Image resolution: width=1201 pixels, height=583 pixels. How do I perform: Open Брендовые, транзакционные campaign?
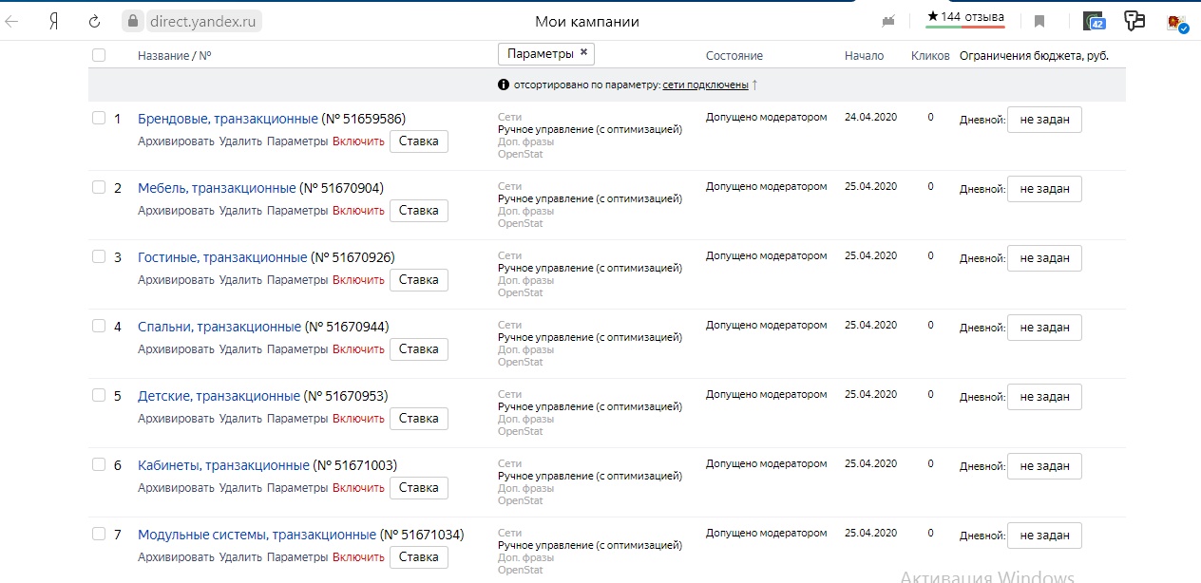point(228,119)
